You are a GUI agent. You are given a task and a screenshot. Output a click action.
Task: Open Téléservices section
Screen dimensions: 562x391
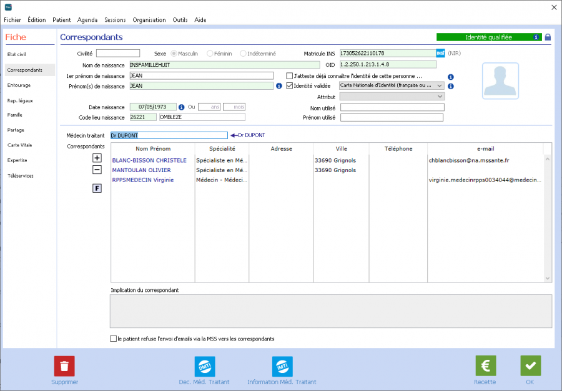[21, 176]
